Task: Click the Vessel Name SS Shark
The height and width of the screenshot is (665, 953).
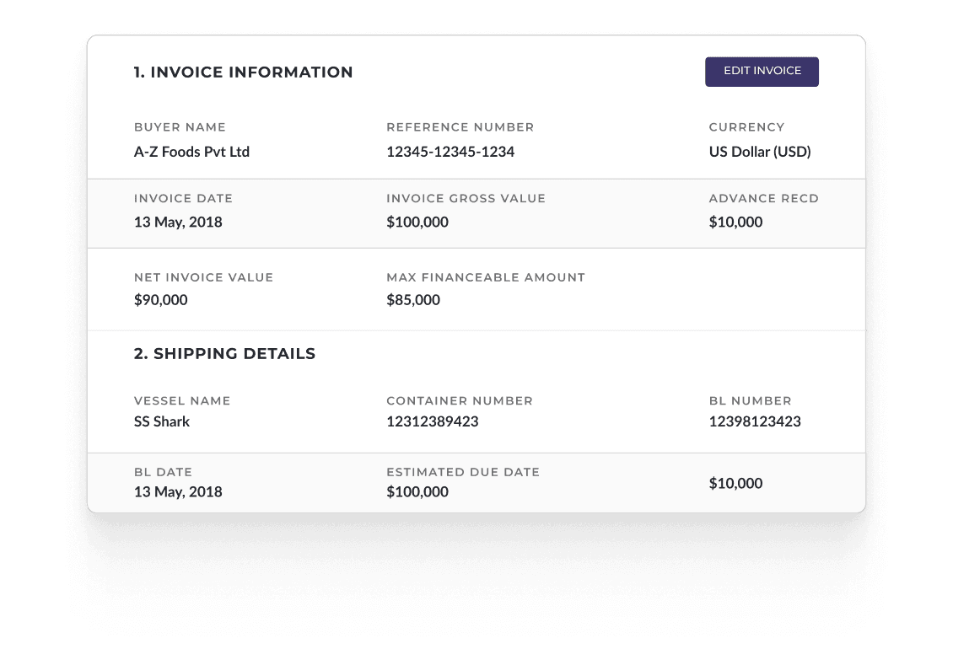Action: (x=162, y=421)
